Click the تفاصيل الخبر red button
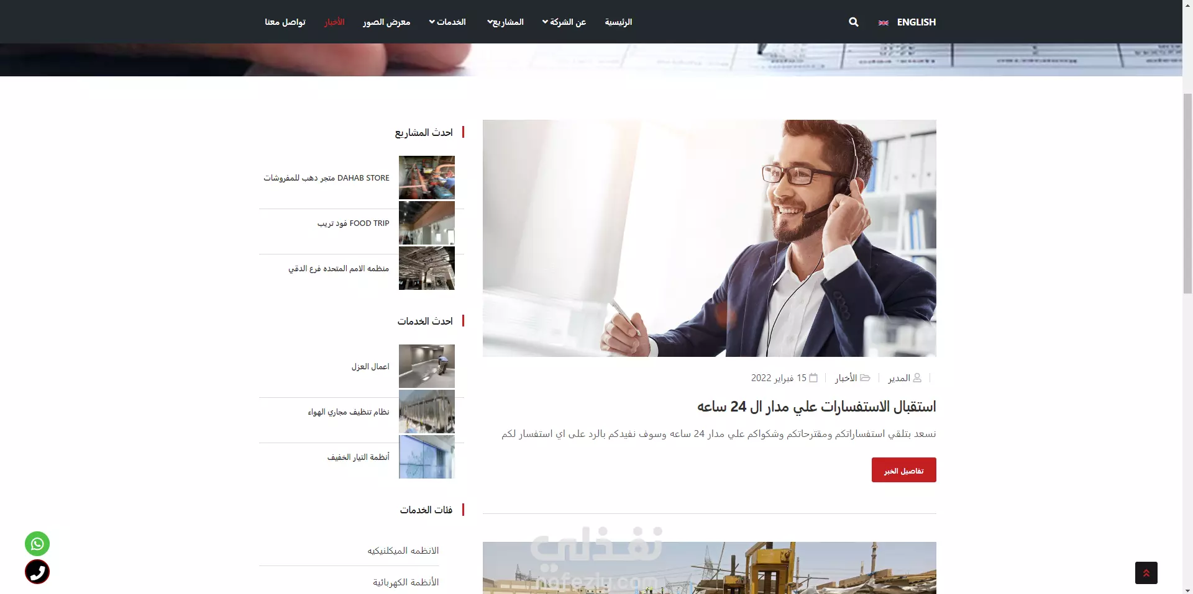The height and width of the screenshot is (594, 1193). point(903,470)
